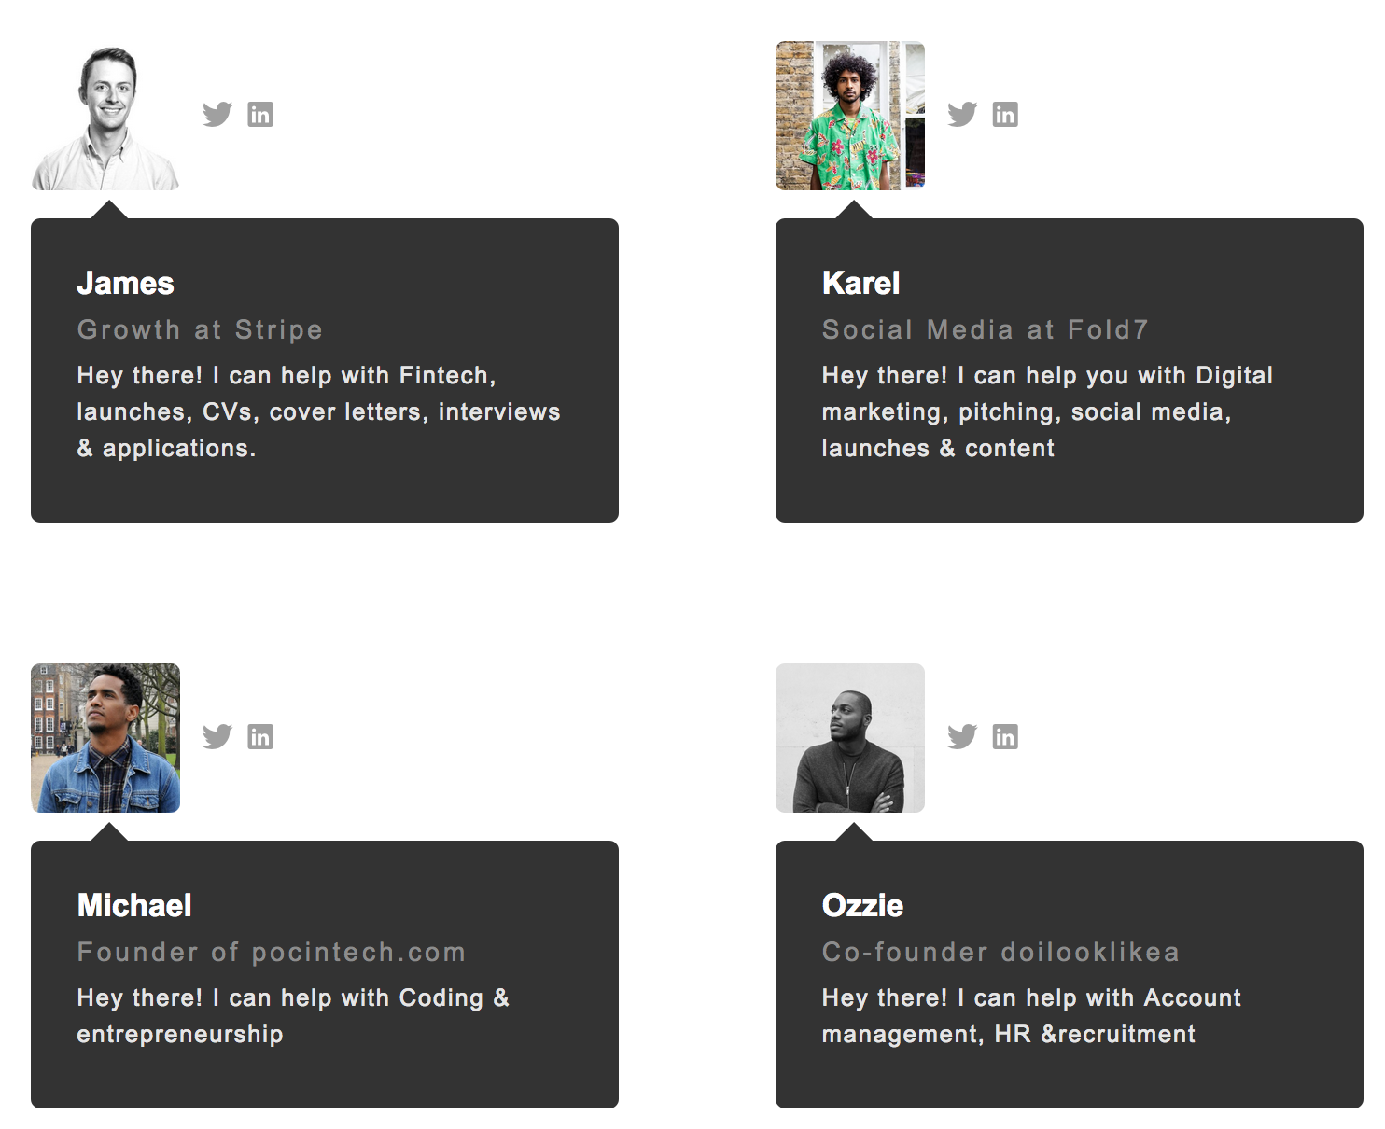Click Karel's LinkedIn icon
The image size is (1385, 1129).
pos(1005,114)
